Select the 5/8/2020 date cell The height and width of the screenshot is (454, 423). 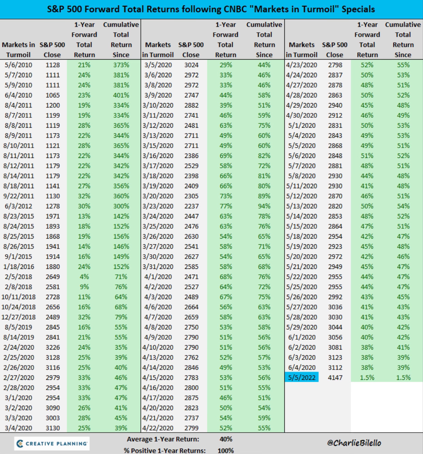pyautogui.click(x=302, y=176)
